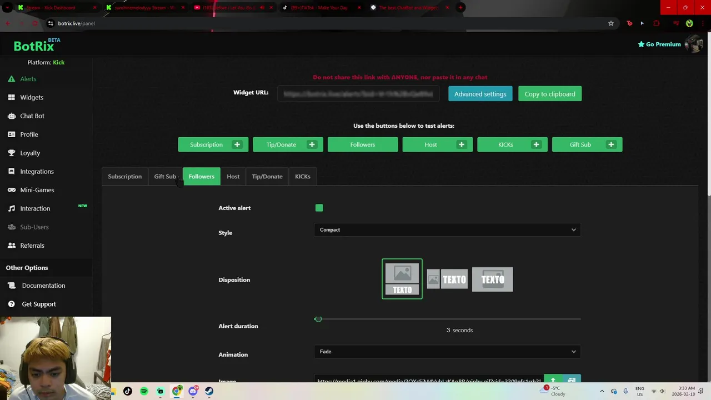711x400 pixels.
Task: Switch to the KICKs alert tab
Action: point(303,177)
